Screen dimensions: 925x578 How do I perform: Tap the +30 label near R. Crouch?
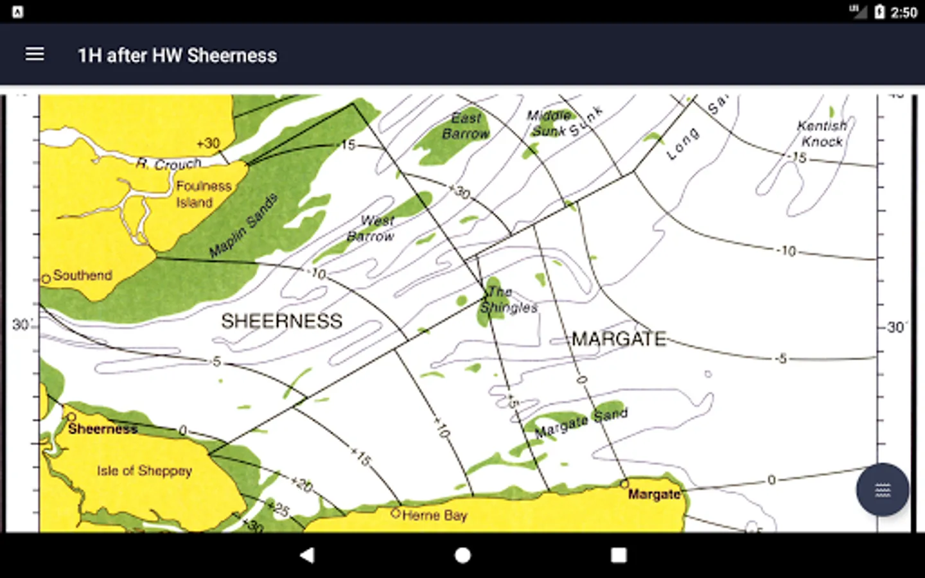click(208, 143)
